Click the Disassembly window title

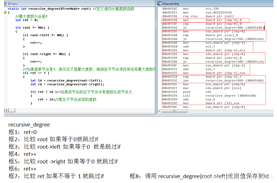point(170,4)
